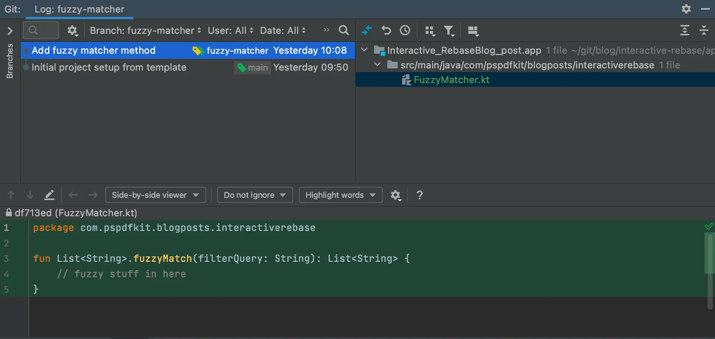Open the commit search field
Viewport: 715px width, 339px height.
click(40, 30)
